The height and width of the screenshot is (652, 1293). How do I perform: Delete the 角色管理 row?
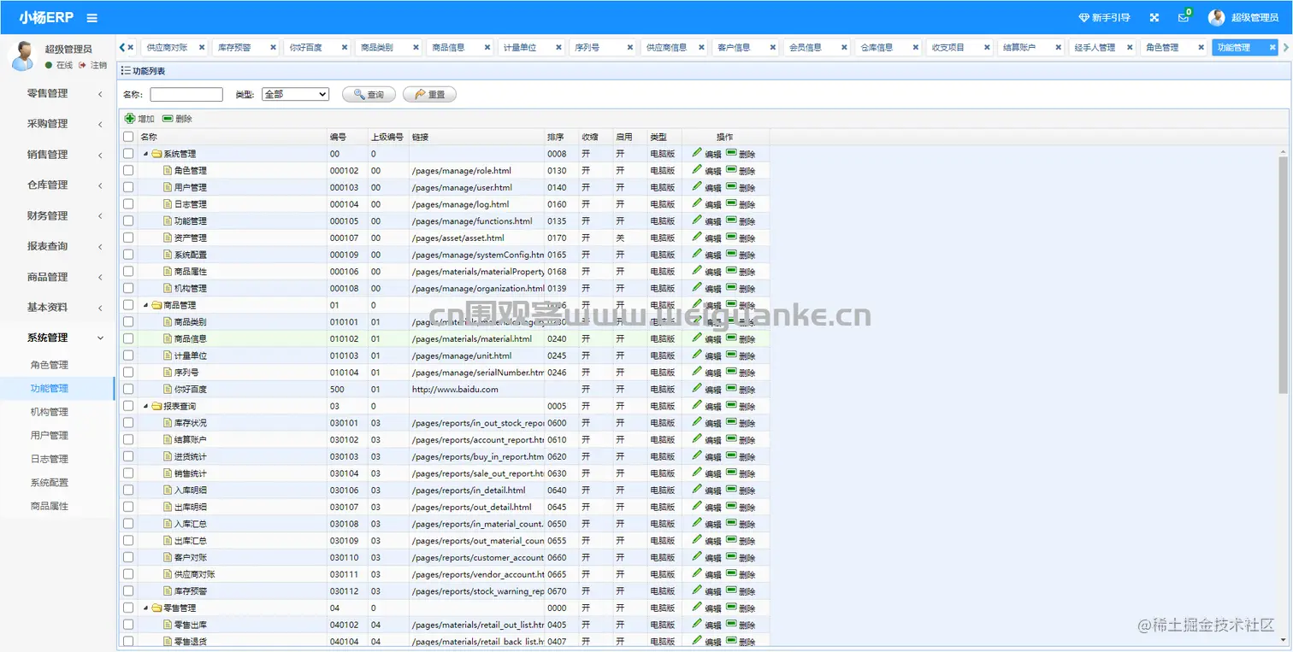coord(741,171)
